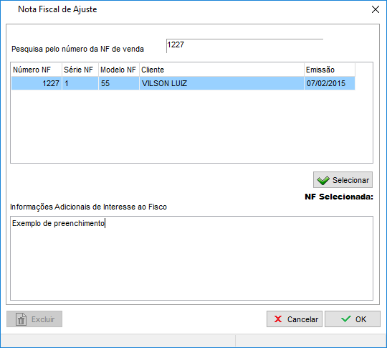
Task: Click inside the Informações Adicionais text area
Action: pos(192,258)
